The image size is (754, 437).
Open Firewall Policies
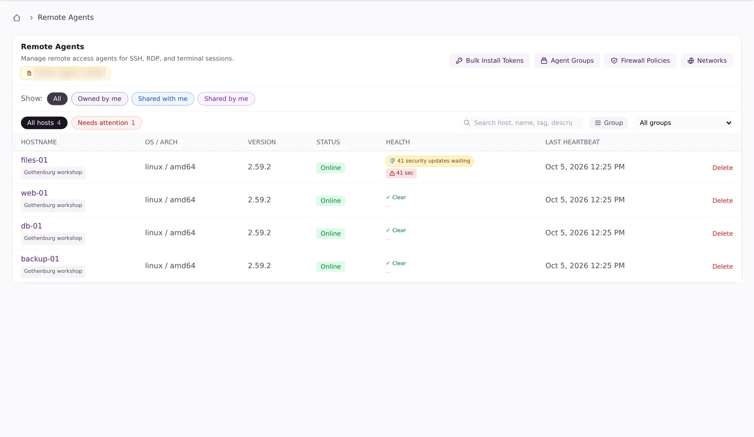640,61
